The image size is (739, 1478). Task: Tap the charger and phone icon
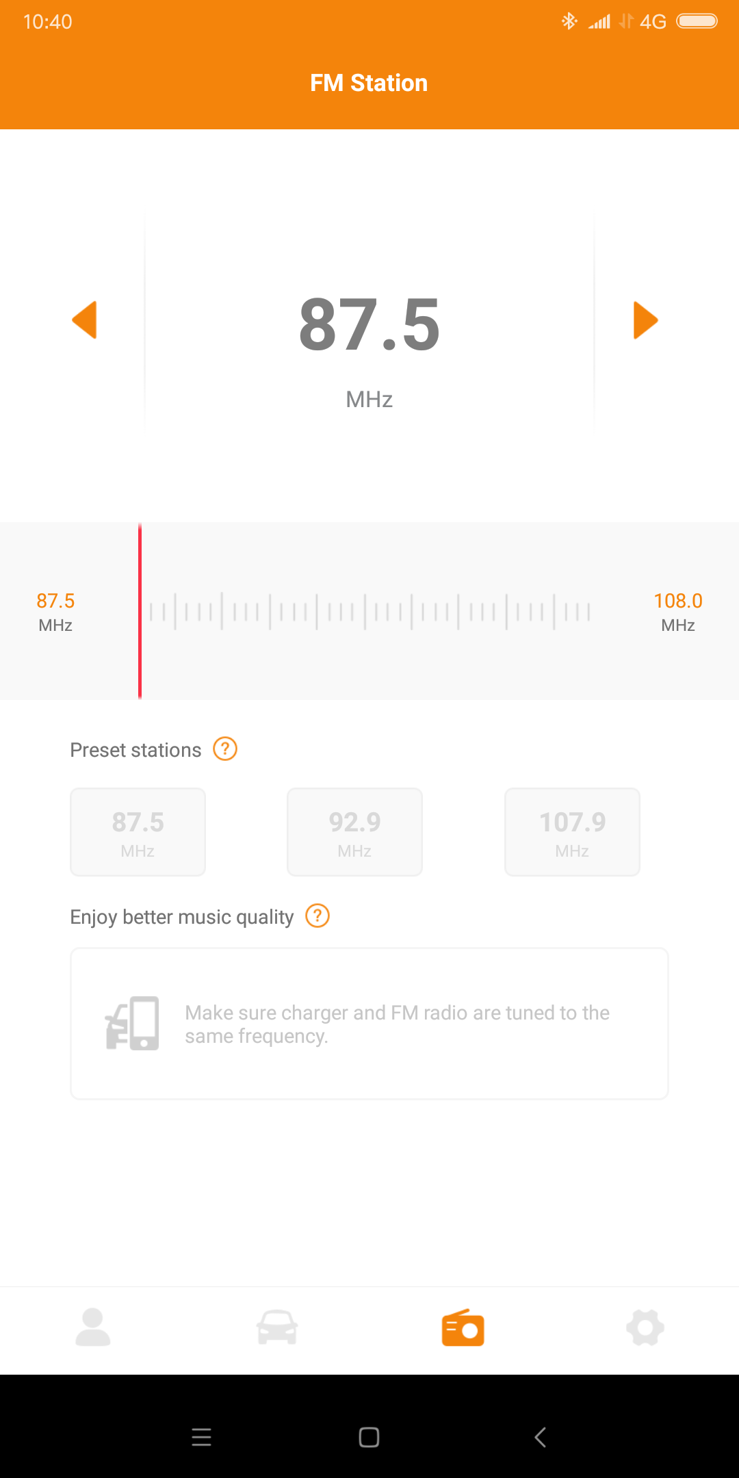132,1024
